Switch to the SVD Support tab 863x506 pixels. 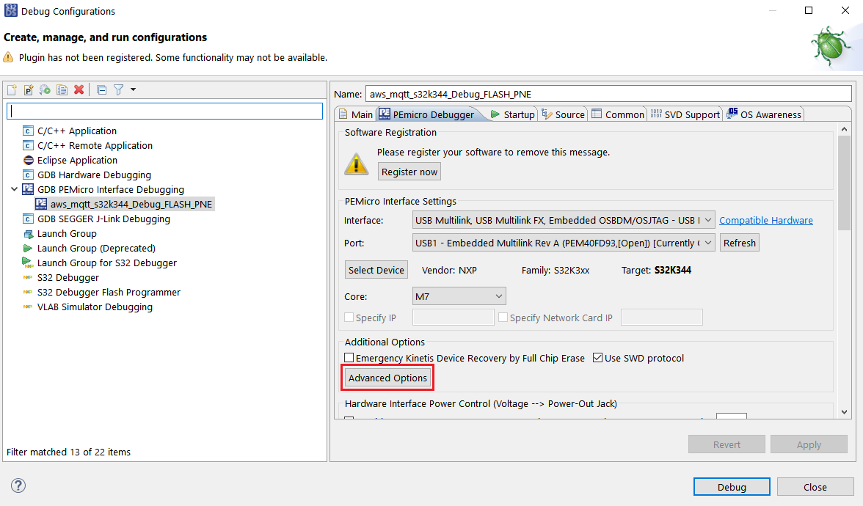point(685,114)
